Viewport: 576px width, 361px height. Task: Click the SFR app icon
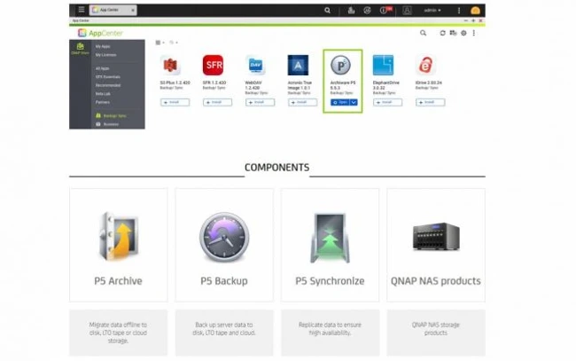(x=213, y=65)
